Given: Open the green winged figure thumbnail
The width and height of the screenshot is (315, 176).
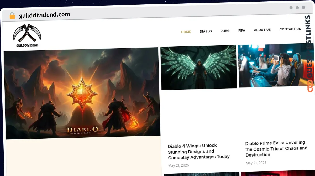Looking at the screenshot, I should 199,68.
